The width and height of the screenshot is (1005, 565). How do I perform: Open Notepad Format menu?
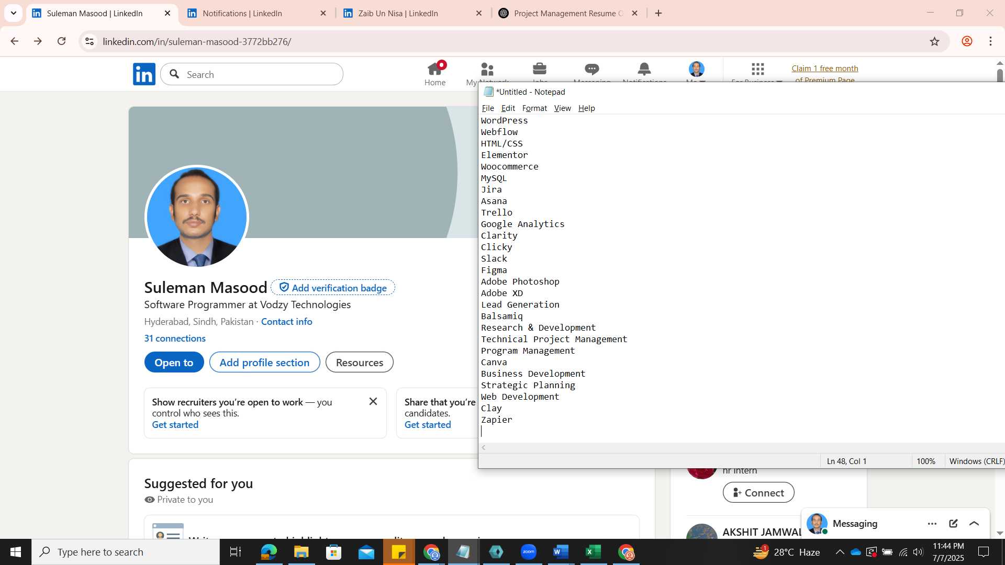[x=534, y=108]
